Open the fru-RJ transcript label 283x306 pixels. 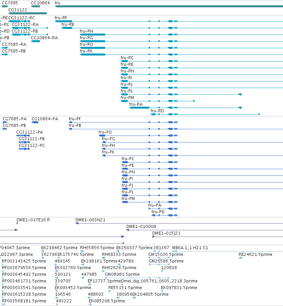[x=126, y=84]
